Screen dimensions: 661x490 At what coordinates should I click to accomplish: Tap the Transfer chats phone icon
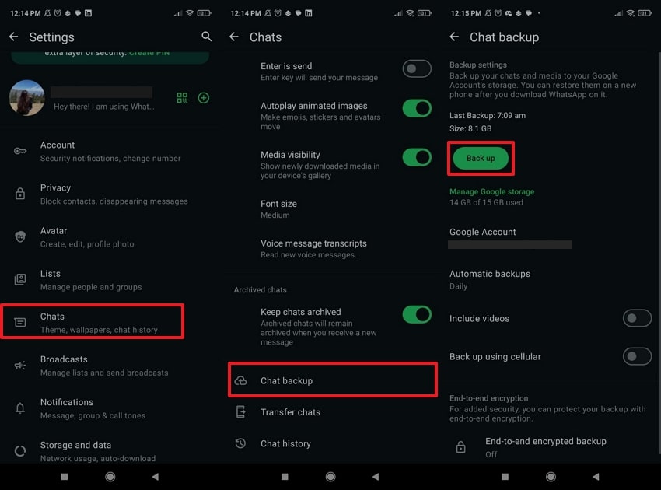[x=240, y=411]
